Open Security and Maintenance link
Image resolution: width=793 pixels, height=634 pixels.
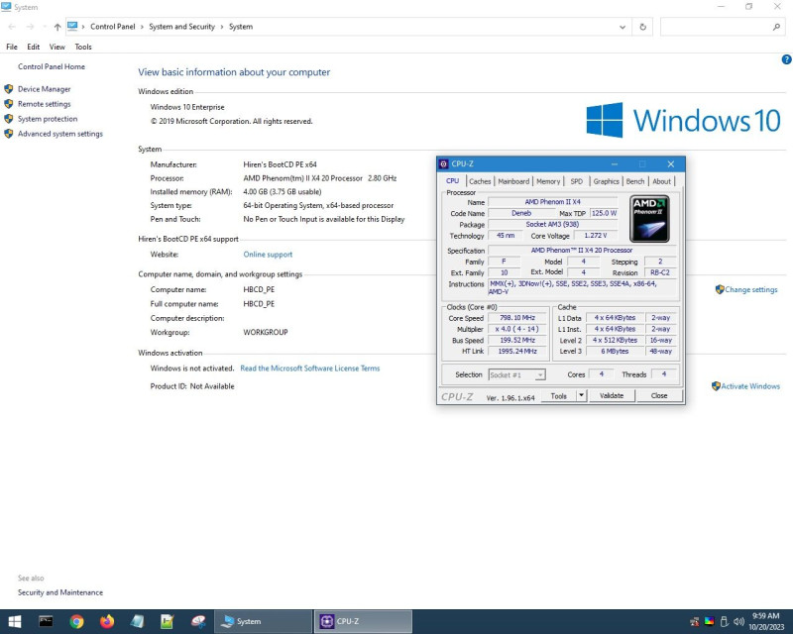point(60,592)
